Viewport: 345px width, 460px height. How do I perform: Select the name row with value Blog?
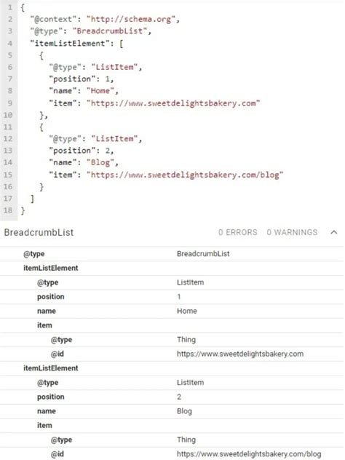[172, 411]
